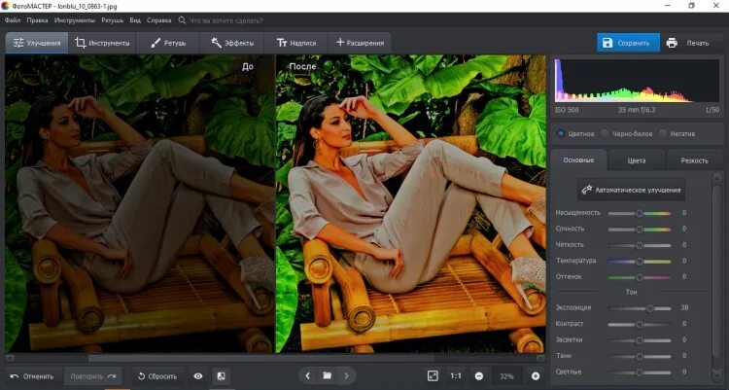The height and width of the screenshot is (390, 729).
Task: Click the Отменить undo button
Action: pos(32,376)
